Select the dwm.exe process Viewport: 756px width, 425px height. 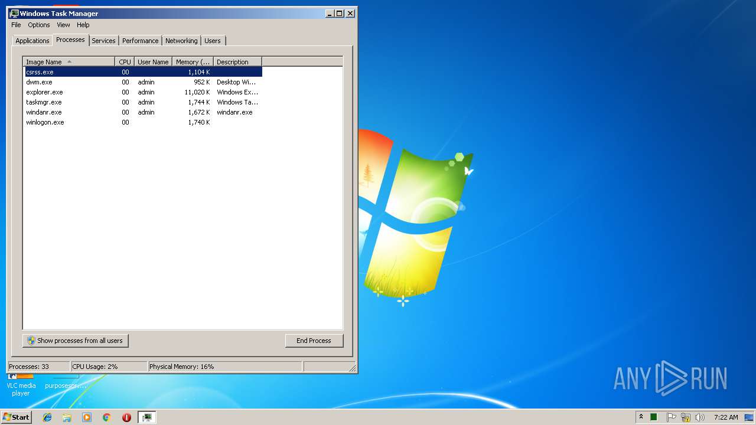(x=39, y=82)
